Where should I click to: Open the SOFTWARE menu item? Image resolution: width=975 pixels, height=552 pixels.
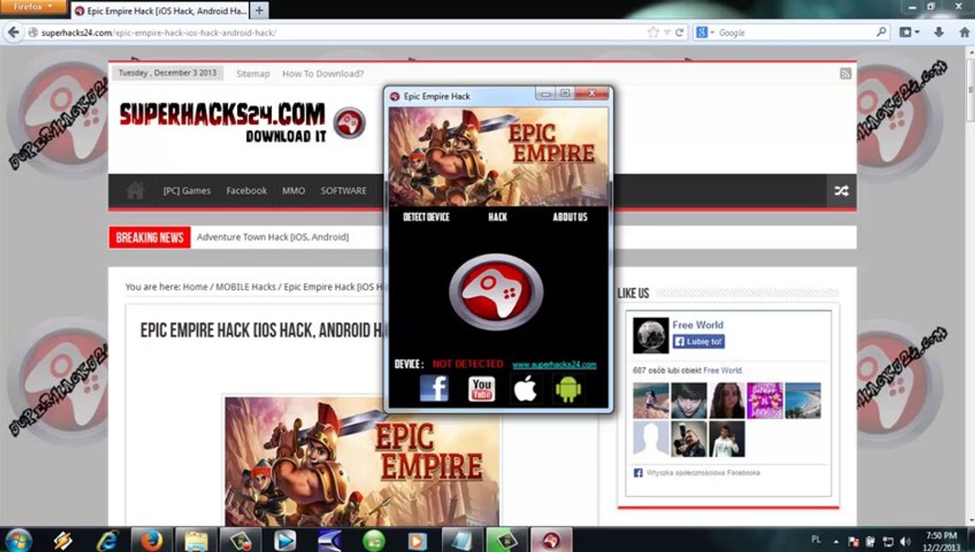[343, 191]
